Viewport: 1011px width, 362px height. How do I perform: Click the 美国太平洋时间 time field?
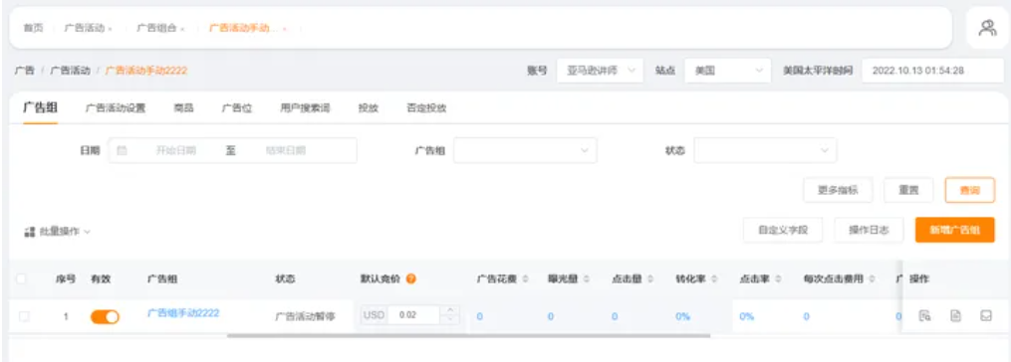tap(932, 71)
